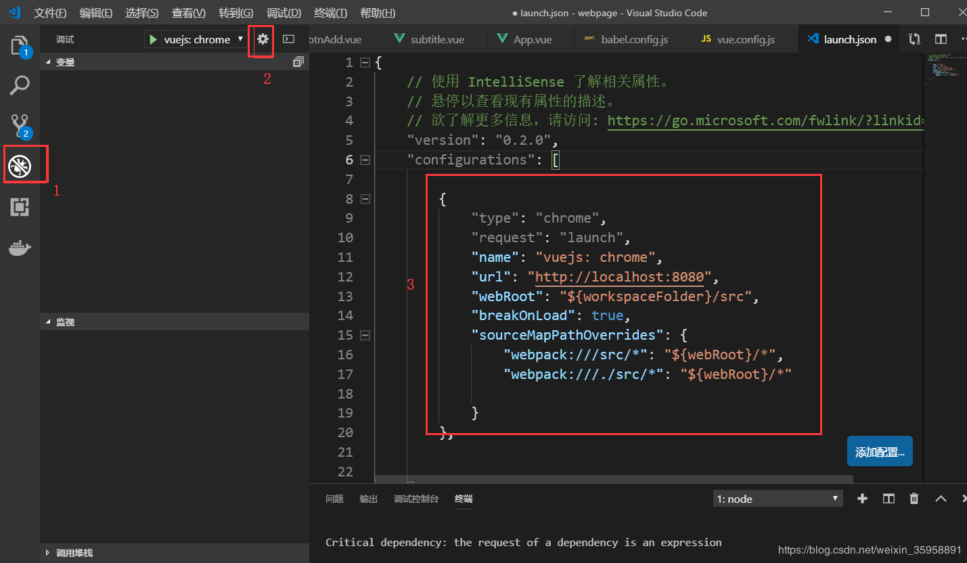Open the 文件(F) menu
Viewport: 967px width, 563px height.
pyautogui.click(x=50, y=13)
